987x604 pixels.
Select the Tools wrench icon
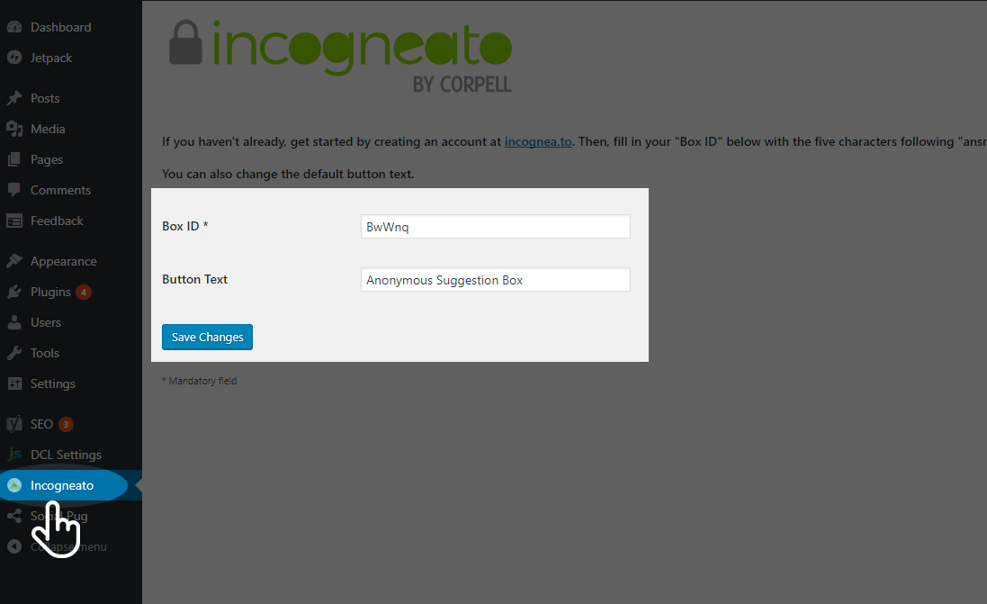pyautogui.click(x=14, y=353)
